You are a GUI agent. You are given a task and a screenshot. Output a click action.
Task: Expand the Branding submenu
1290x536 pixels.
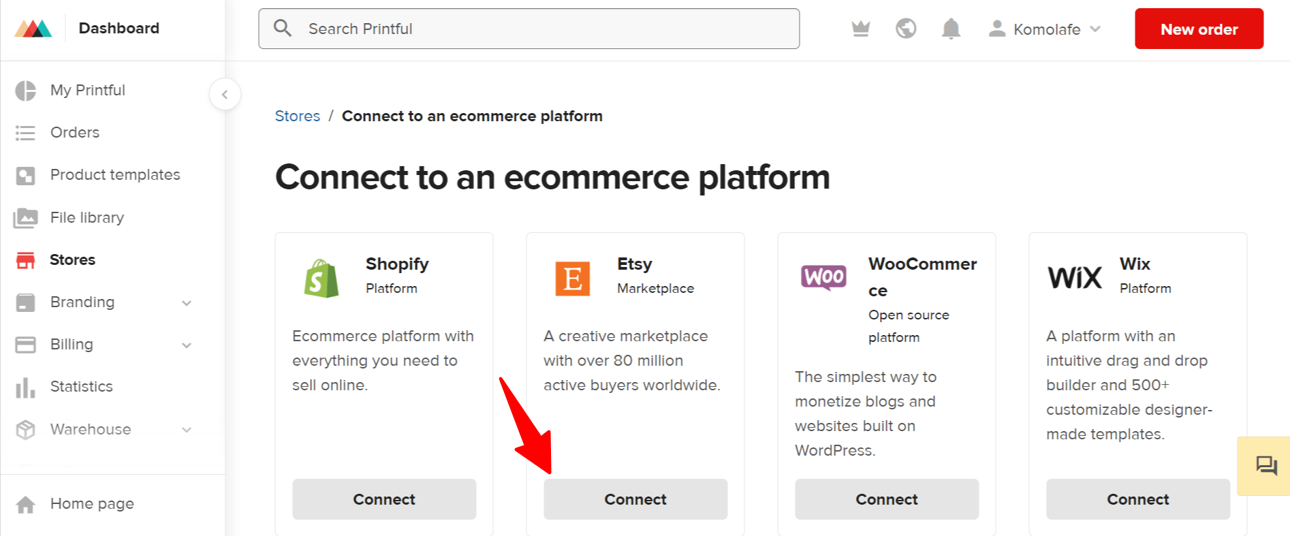(x=187, y=303)
